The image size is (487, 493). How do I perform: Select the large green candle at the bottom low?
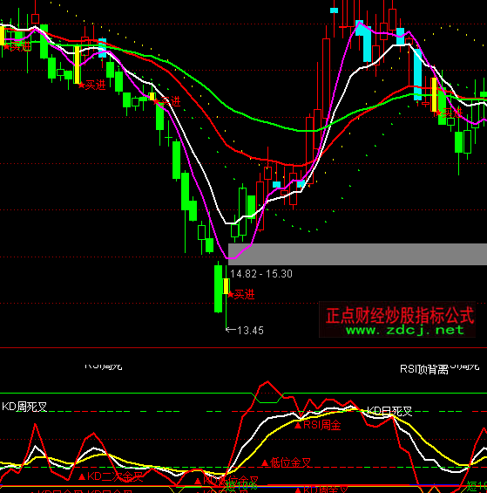click(218, 289)
